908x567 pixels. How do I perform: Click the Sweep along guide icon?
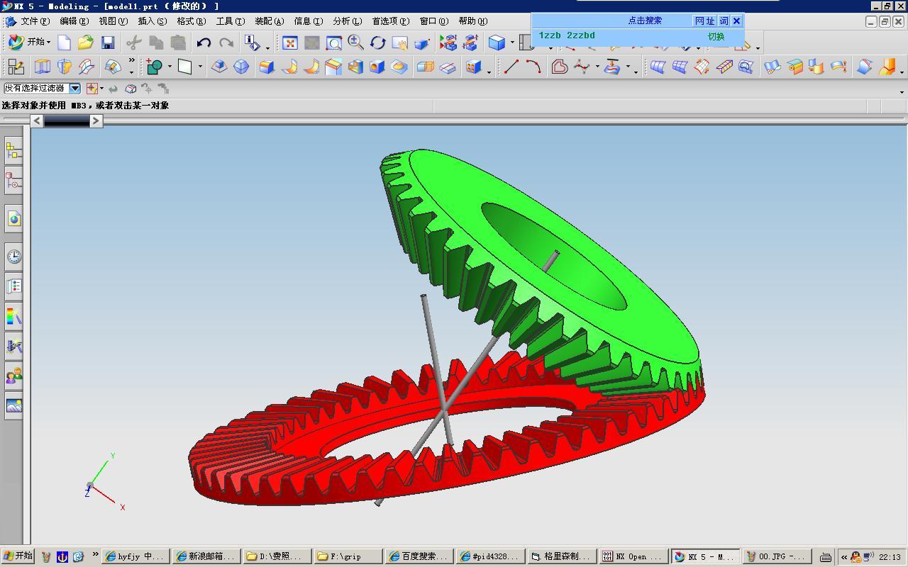[x=87, y=67]
